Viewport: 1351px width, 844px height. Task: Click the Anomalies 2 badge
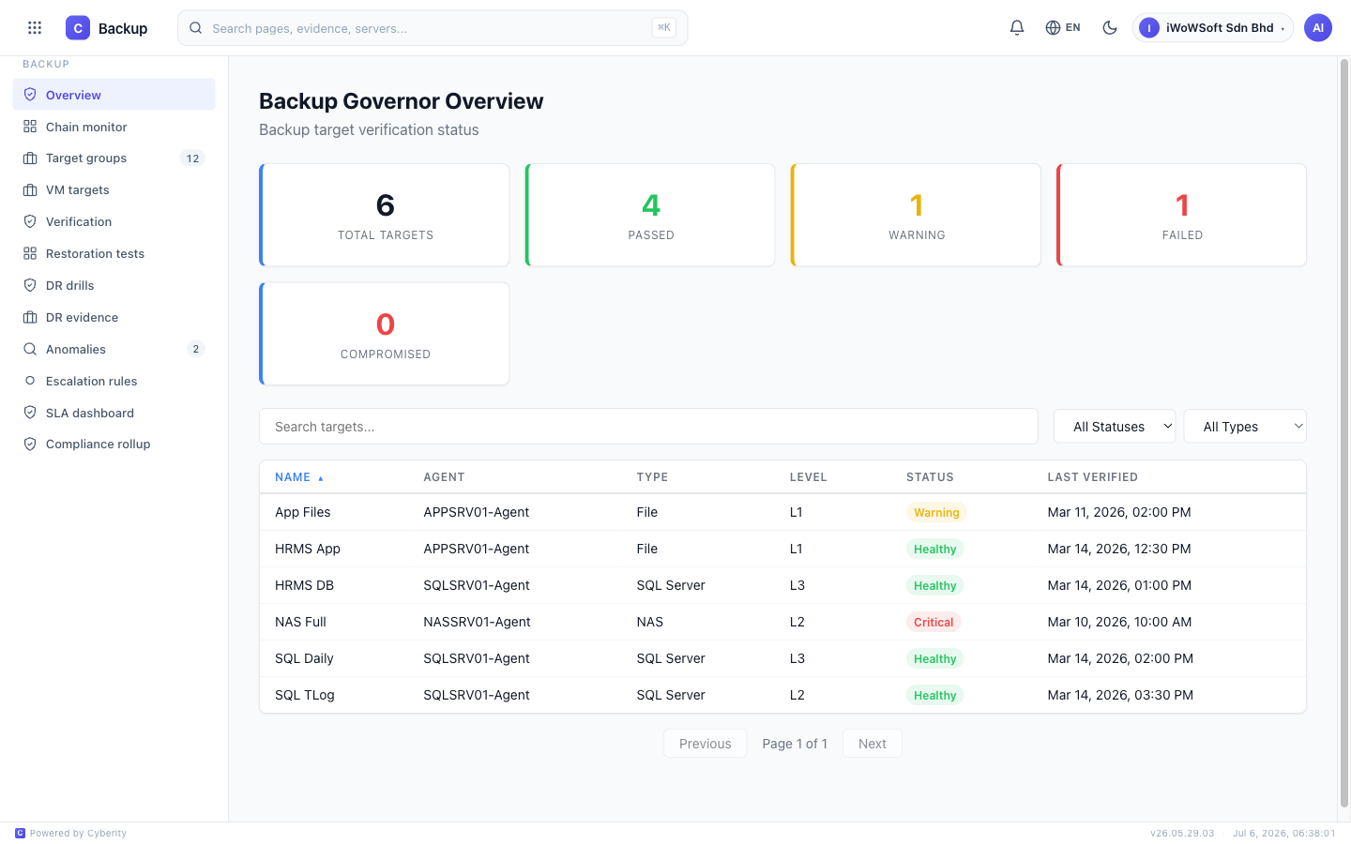[195, 349]
